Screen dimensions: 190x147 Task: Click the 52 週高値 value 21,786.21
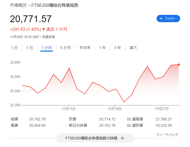pos(164,119)
